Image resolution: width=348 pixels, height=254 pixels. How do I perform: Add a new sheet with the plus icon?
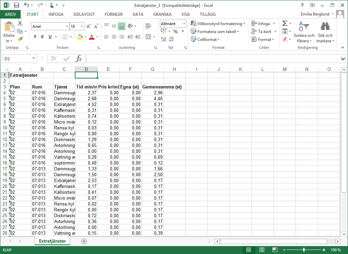[84, 241]
